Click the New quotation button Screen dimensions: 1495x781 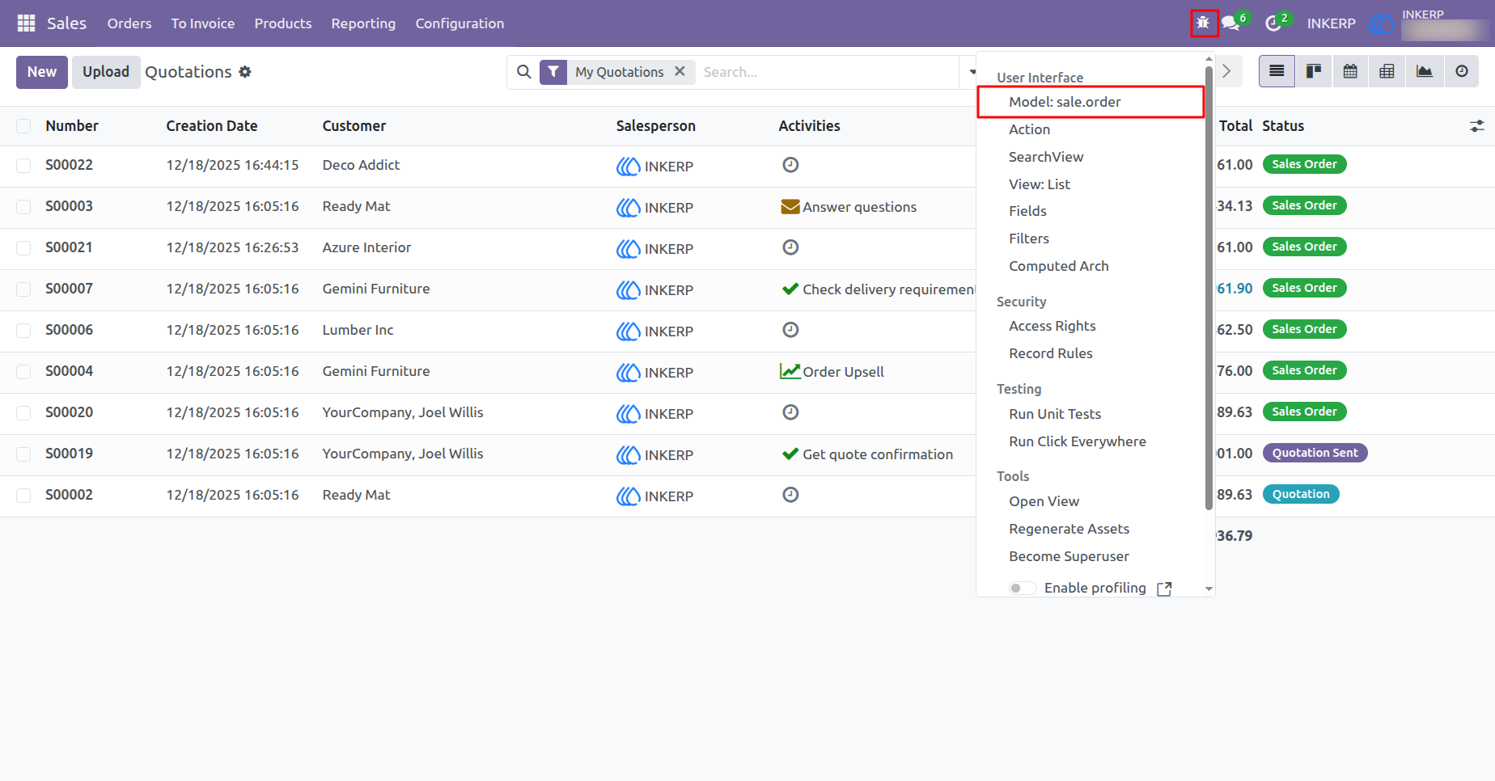42,72
